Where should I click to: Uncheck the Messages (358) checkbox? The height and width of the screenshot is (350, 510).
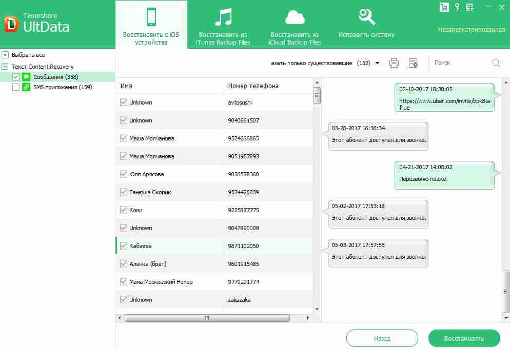(x=15, y=77)
